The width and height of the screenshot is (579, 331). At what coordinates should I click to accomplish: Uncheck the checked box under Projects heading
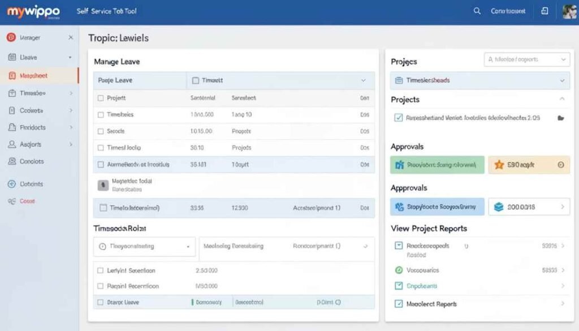click(398, 118)
